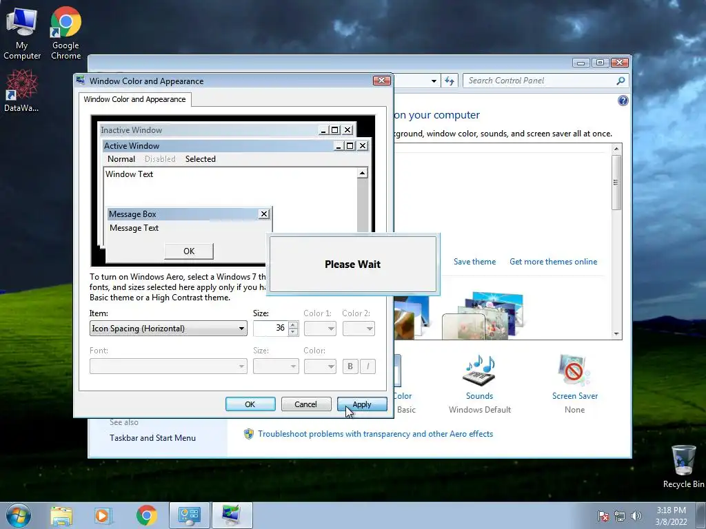
Task: Open the Font Size dropdown
Action: coord(276,366)
